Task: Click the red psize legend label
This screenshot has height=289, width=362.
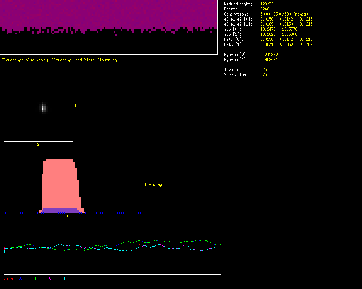Action: coord(9,279)
